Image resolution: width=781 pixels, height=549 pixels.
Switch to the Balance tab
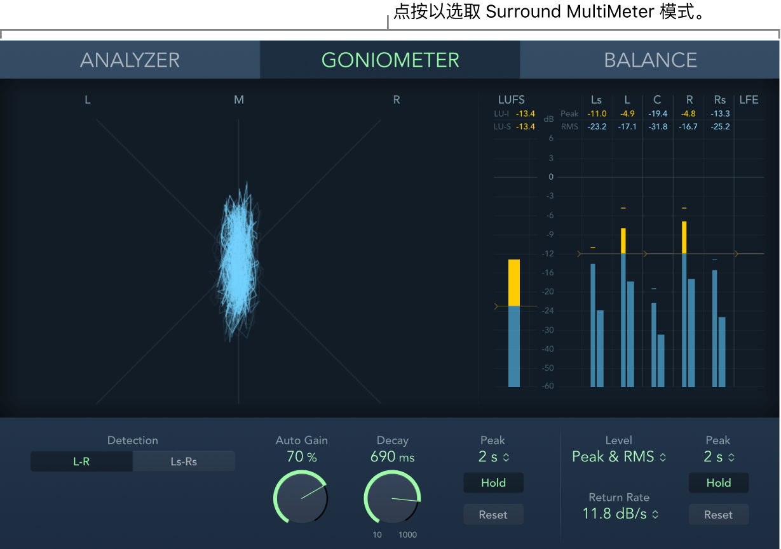[649, 59]
